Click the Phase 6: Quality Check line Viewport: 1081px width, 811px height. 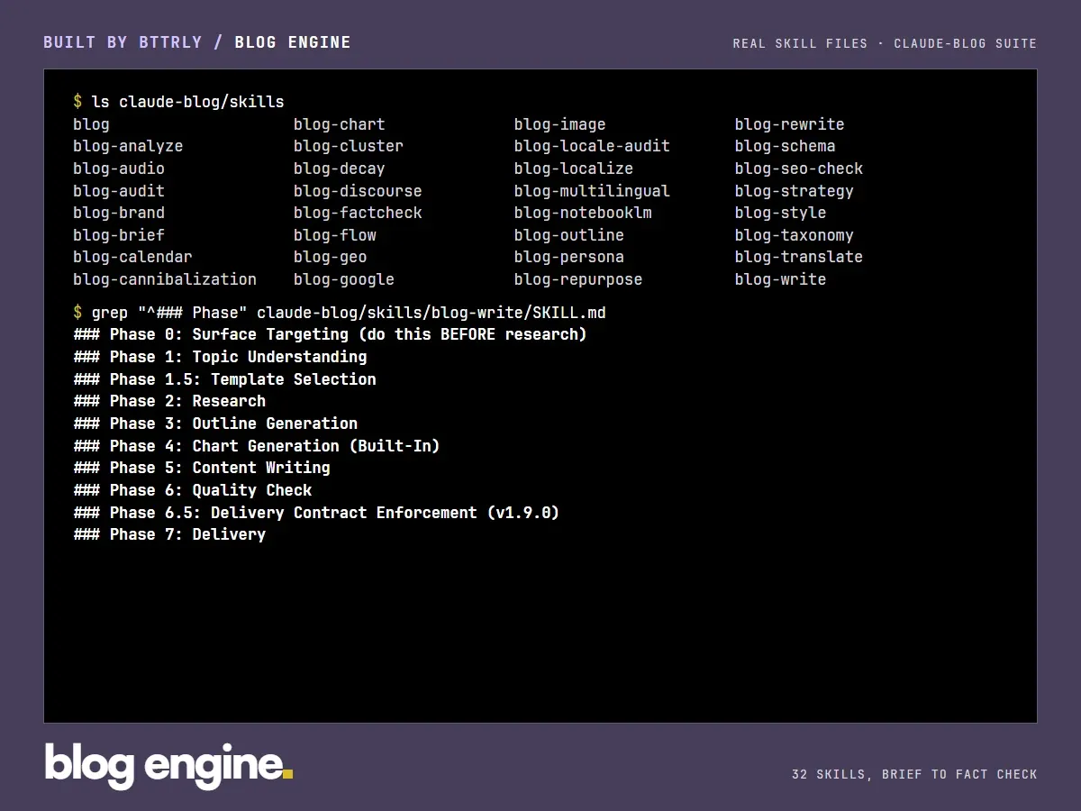point(193,490)
